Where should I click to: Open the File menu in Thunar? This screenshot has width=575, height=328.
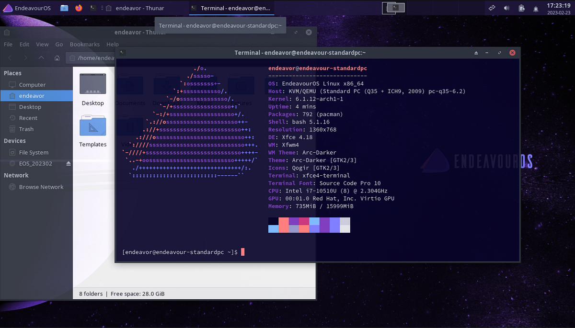coord(8,44)
